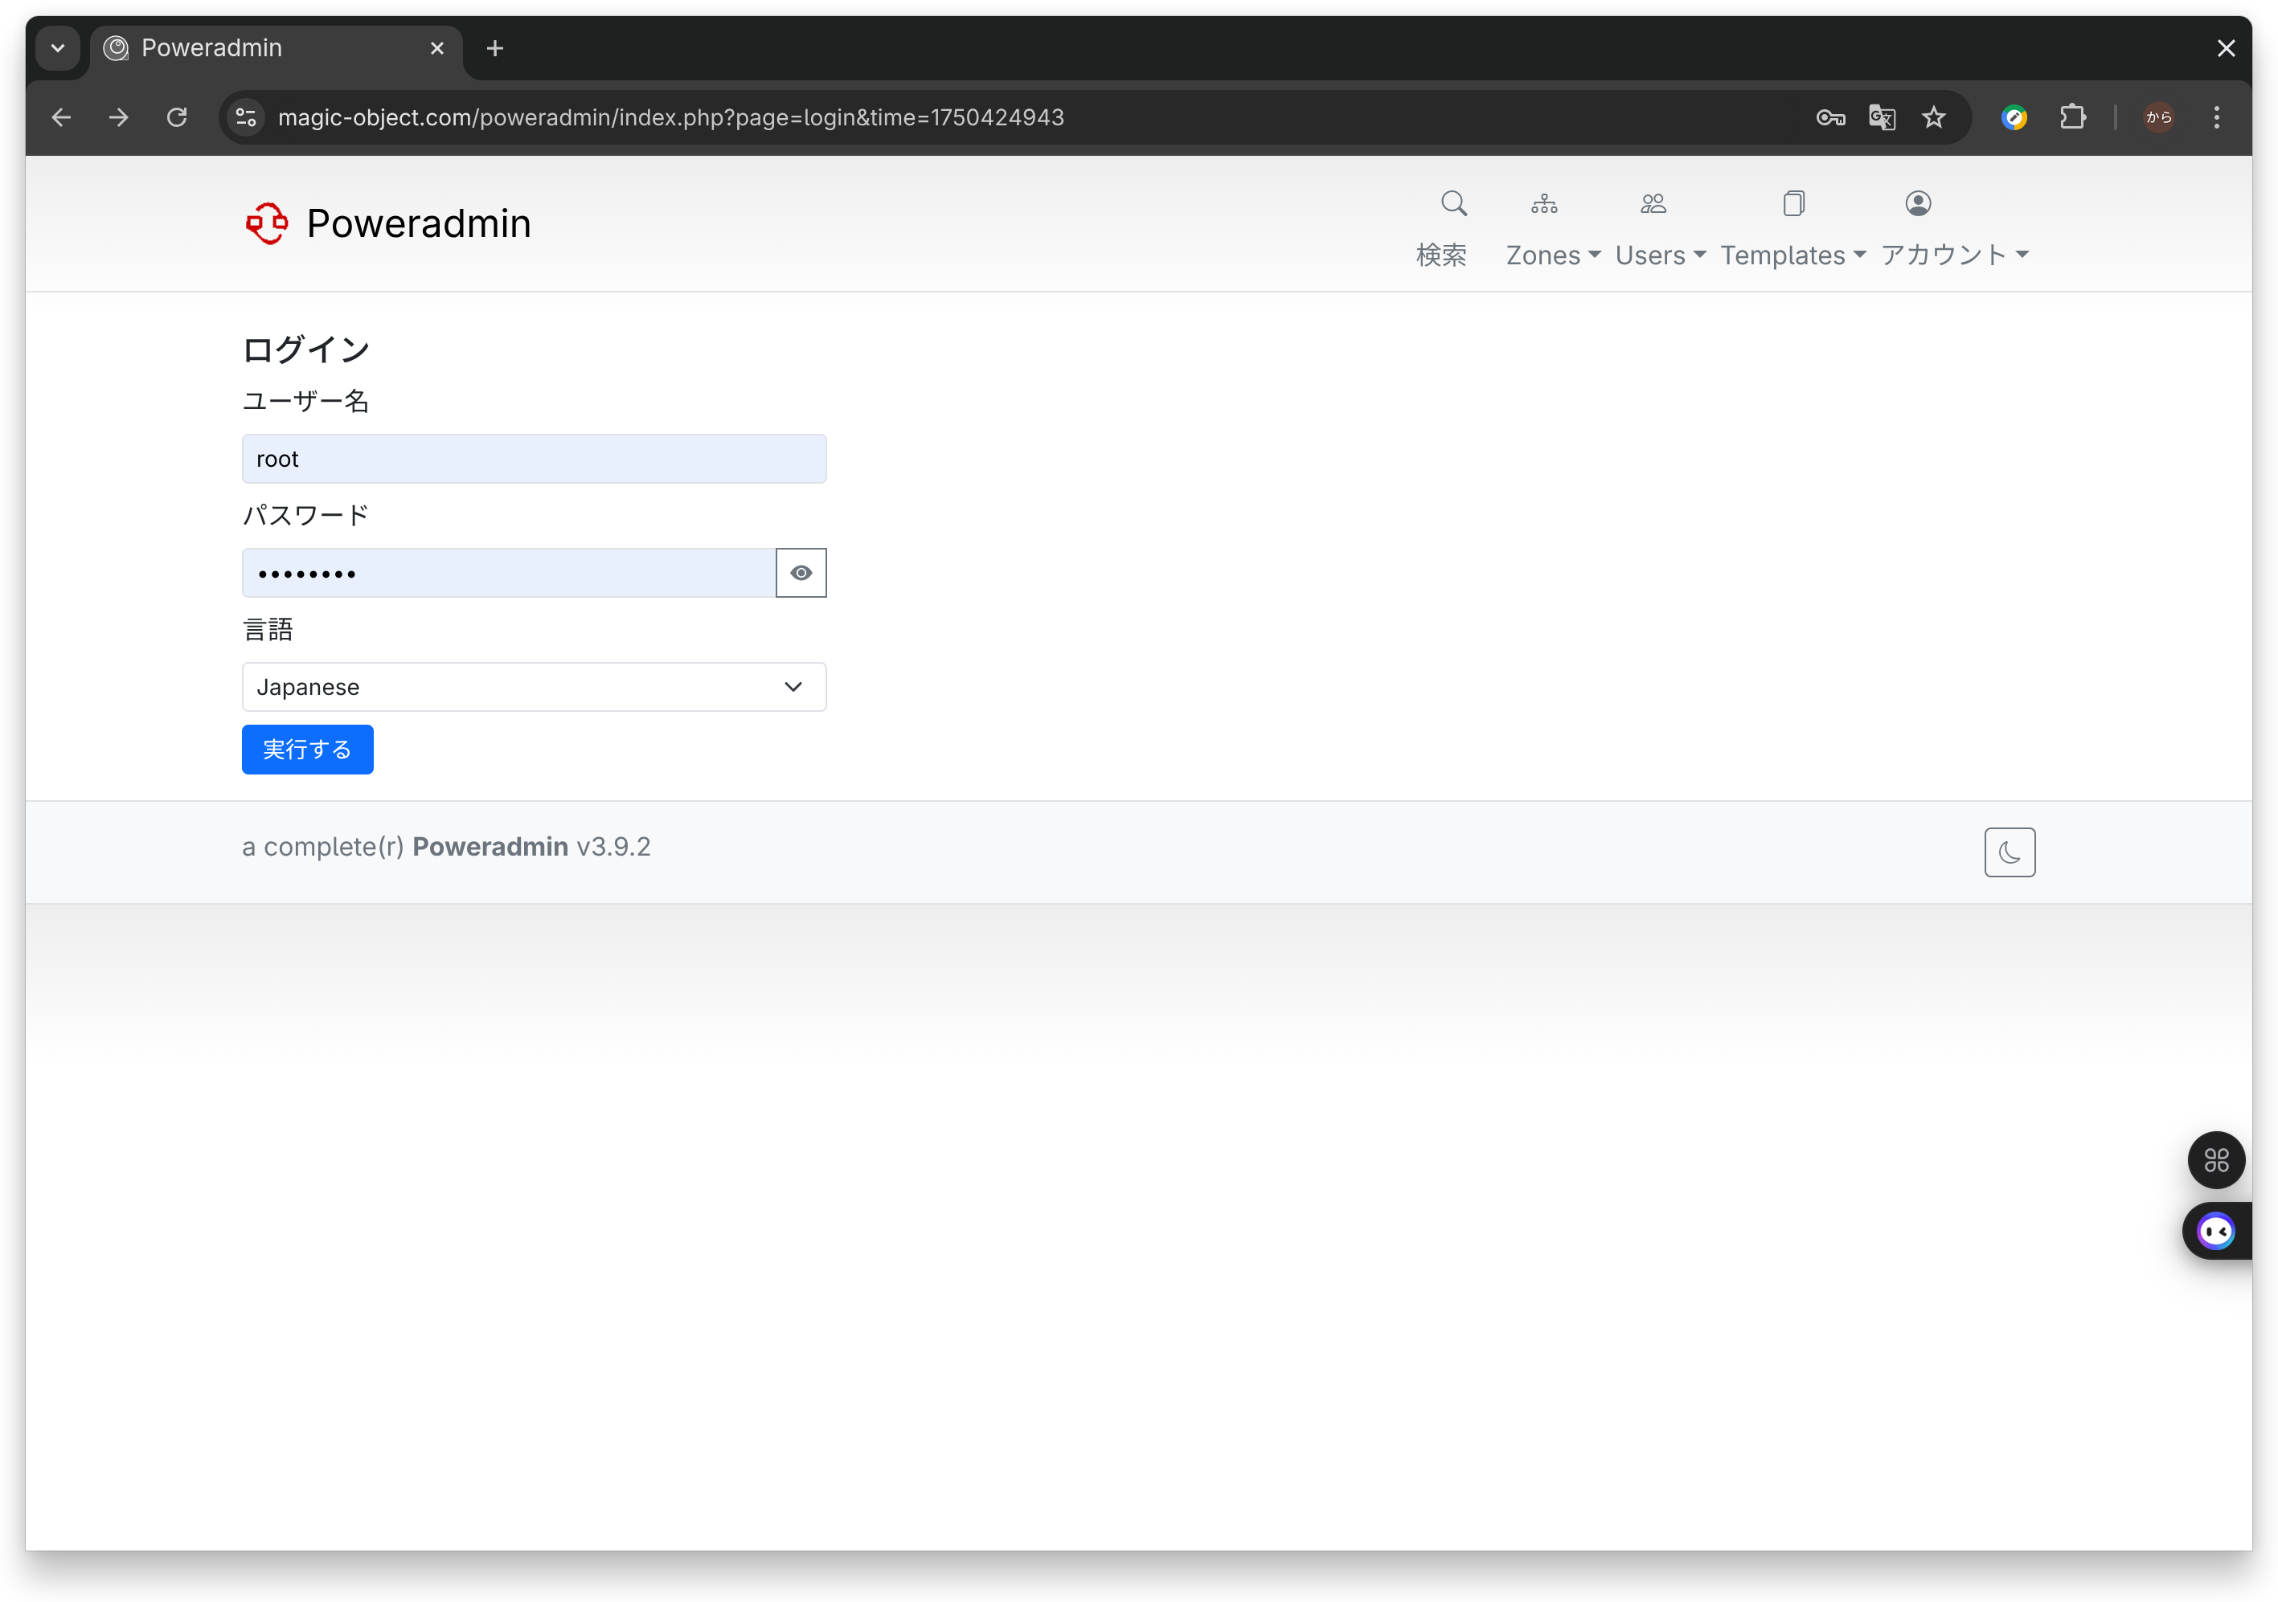The height and width of the screenshot is (1602, 2278).
Task: Click the saved password key icon
Action: tap(1830, 117)
